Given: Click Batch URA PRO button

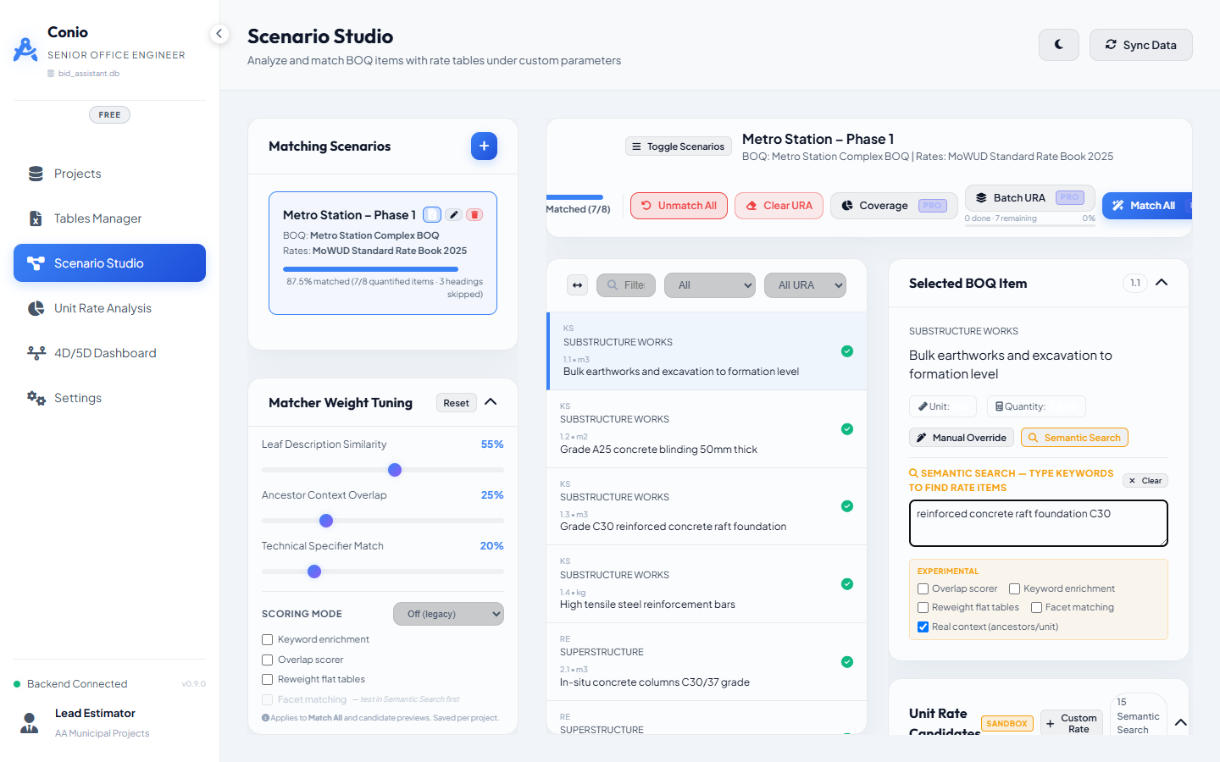Looking at the screenshot, I should coord(1030,198).
